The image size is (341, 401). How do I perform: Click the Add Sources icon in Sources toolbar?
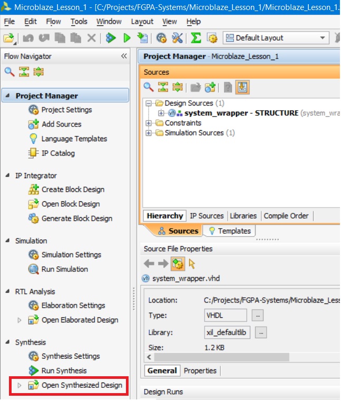click(211, 87)
